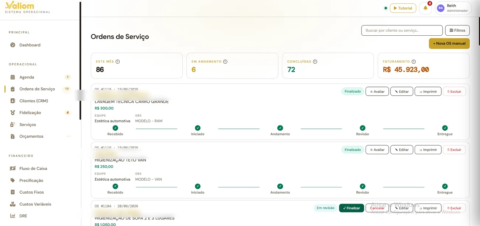Open Fluxo de Caixa menu item
The image size is (480, 226).
[x=33, y=169]
